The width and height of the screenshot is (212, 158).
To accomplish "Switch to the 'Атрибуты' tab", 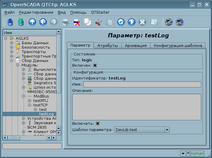I will (107, 45).
